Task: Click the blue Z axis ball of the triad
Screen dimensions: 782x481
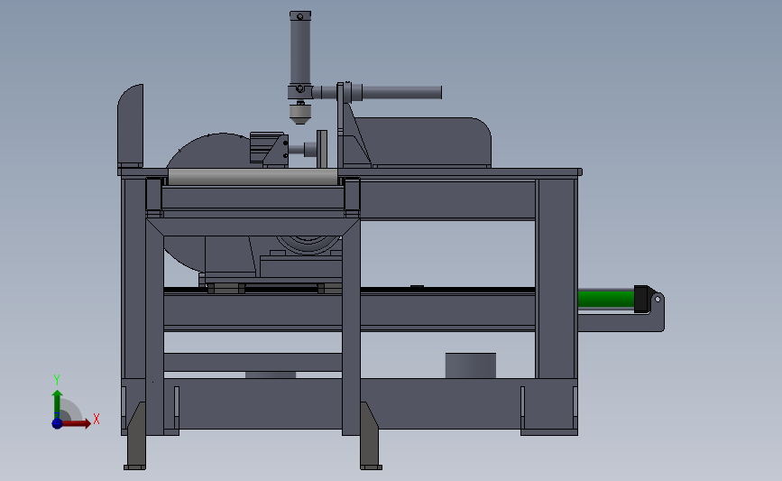Action: coord(57,423)
